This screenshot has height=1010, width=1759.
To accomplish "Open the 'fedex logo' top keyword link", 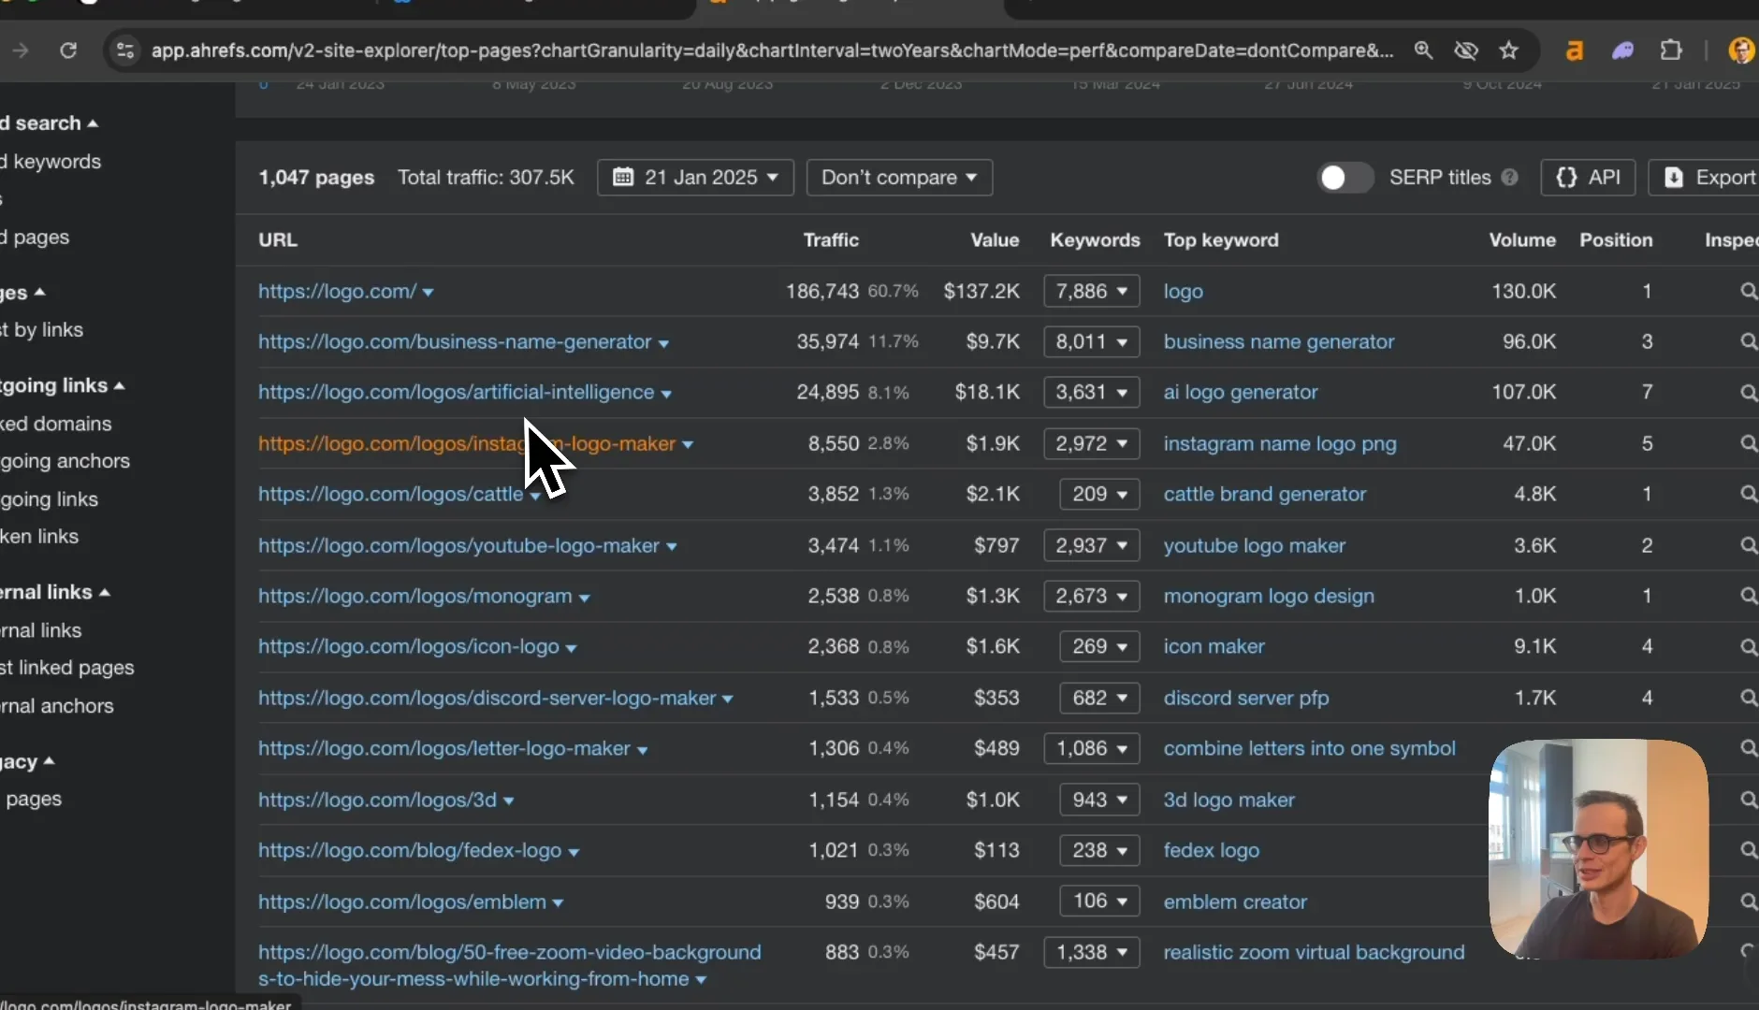I will tap(1211, 851).
